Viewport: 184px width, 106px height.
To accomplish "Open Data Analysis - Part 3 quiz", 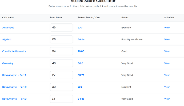I will 14,99.
